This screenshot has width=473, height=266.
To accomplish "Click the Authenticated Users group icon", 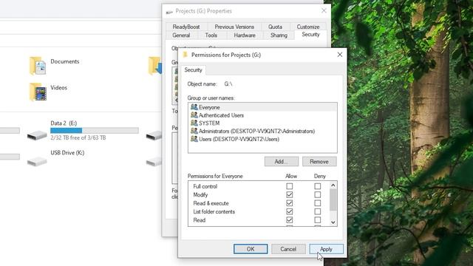I will 194,115.
